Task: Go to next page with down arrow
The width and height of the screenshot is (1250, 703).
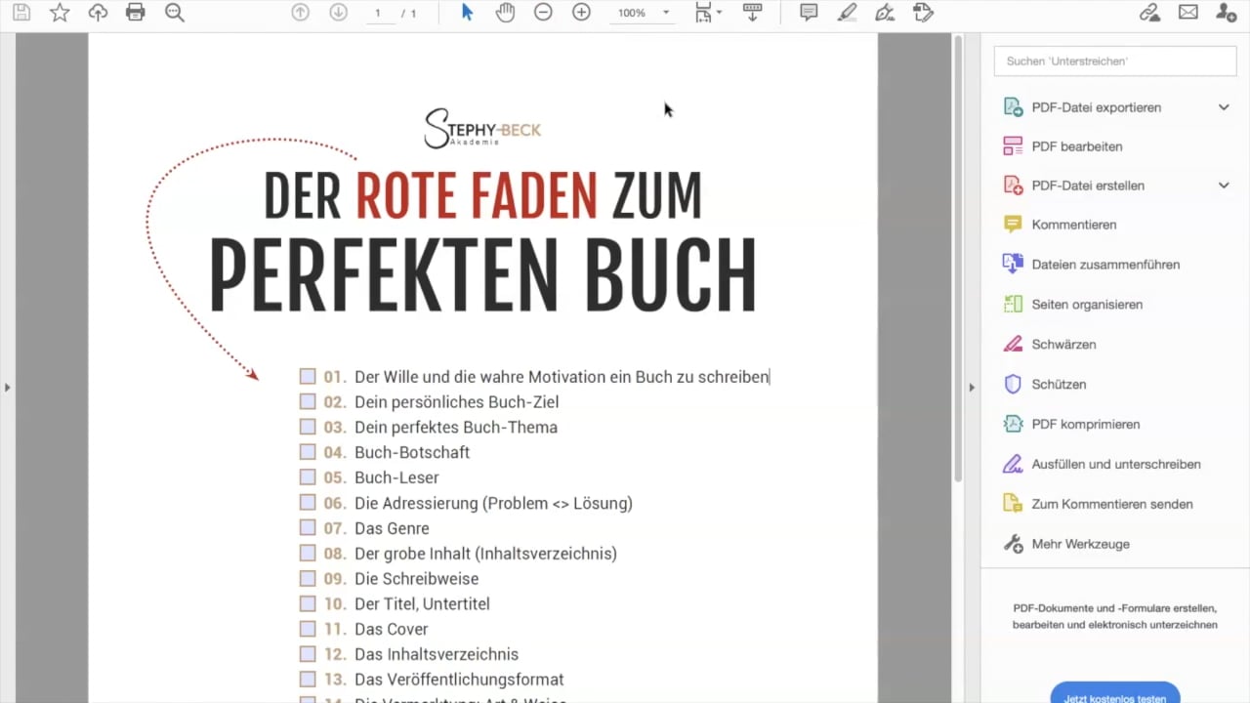Action: pos(338,13)
